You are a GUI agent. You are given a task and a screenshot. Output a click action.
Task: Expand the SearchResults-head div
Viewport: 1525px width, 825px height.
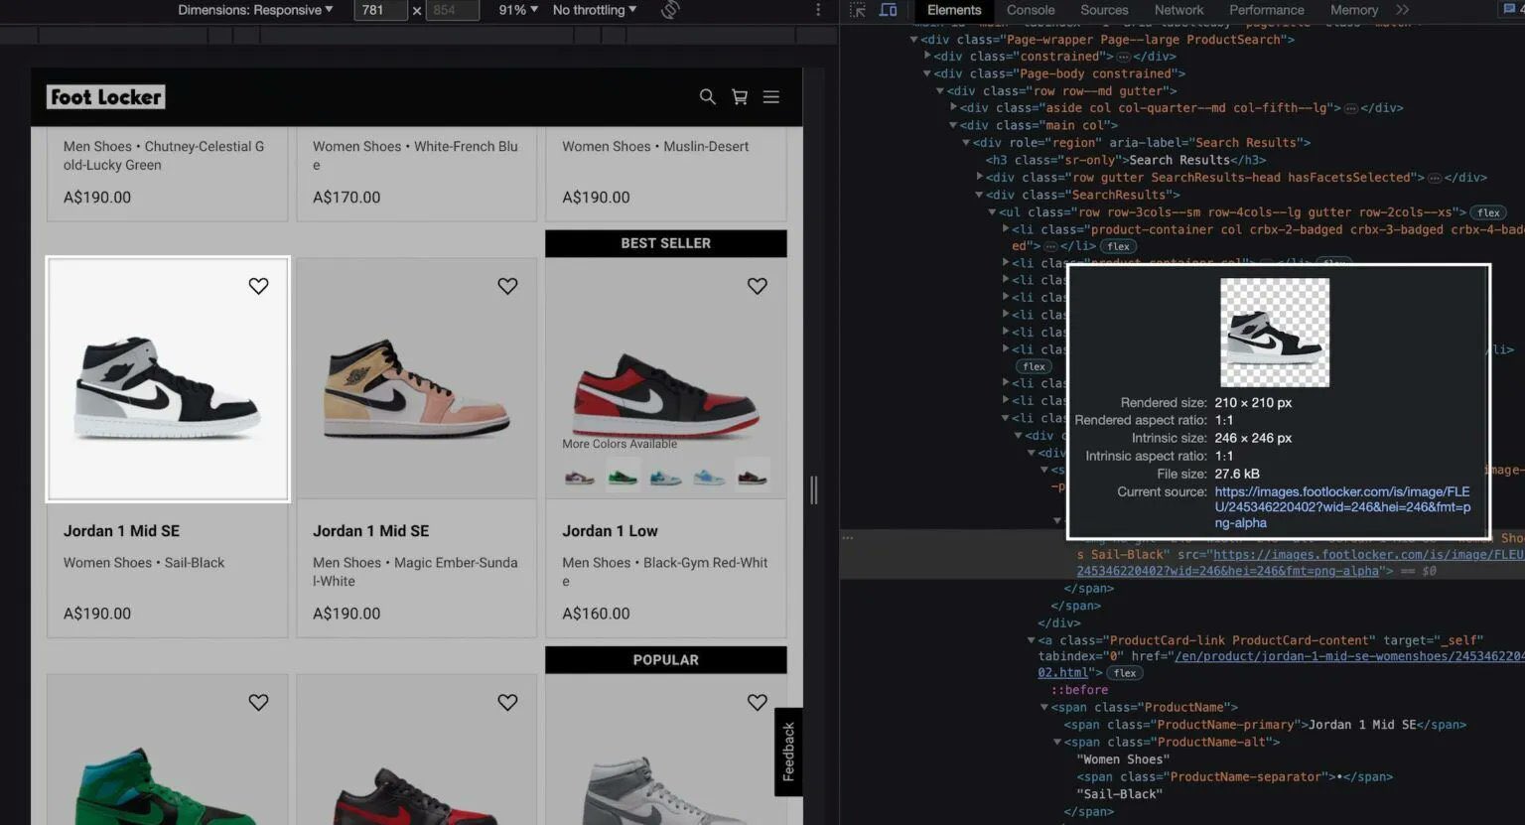(979, 178)
